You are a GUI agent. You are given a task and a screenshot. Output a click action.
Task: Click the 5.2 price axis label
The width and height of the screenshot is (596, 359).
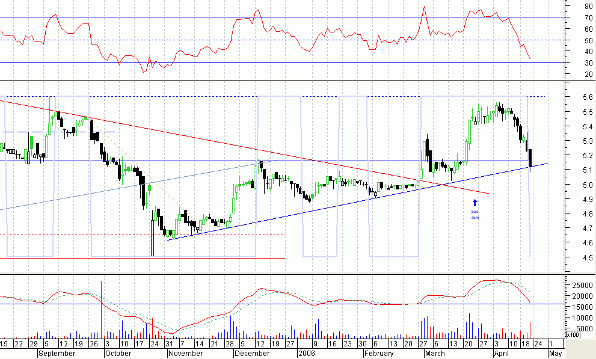pos(588,155)
